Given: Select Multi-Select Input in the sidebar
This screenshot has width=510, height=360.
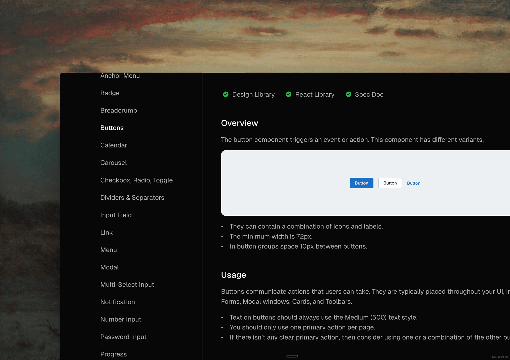Looking at the screenshot, I should click(127, 285).
